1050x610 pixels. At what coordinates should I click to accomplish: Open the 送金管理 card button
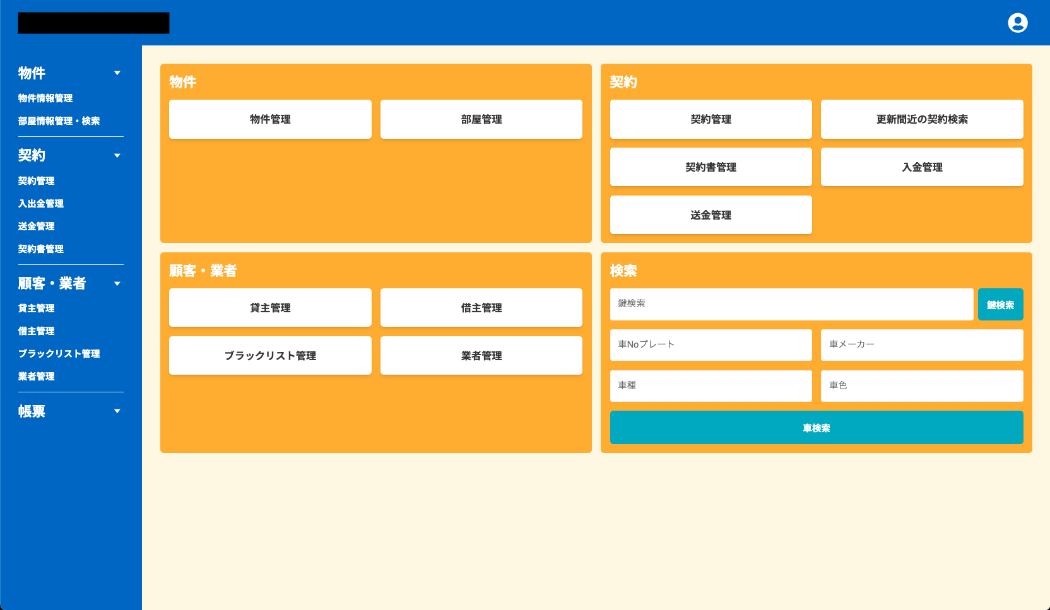click(x=711, y=215)
